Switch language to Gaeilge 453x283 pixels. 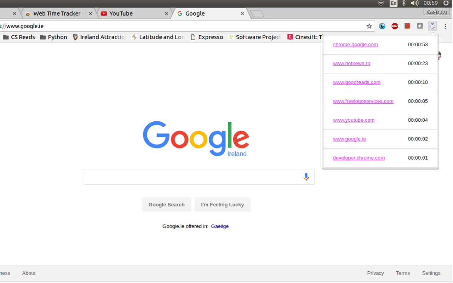(x=220, y=226)
